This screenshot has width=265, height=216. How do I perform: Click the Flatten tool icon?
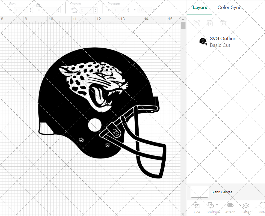coord(246,205)
